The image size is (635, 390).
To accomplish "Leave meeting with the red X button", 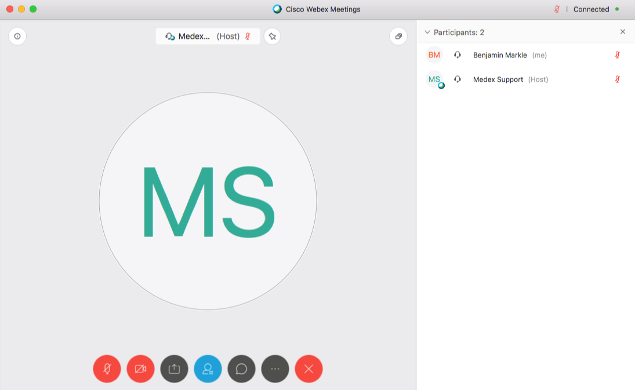I will click(x=309, y=369).
